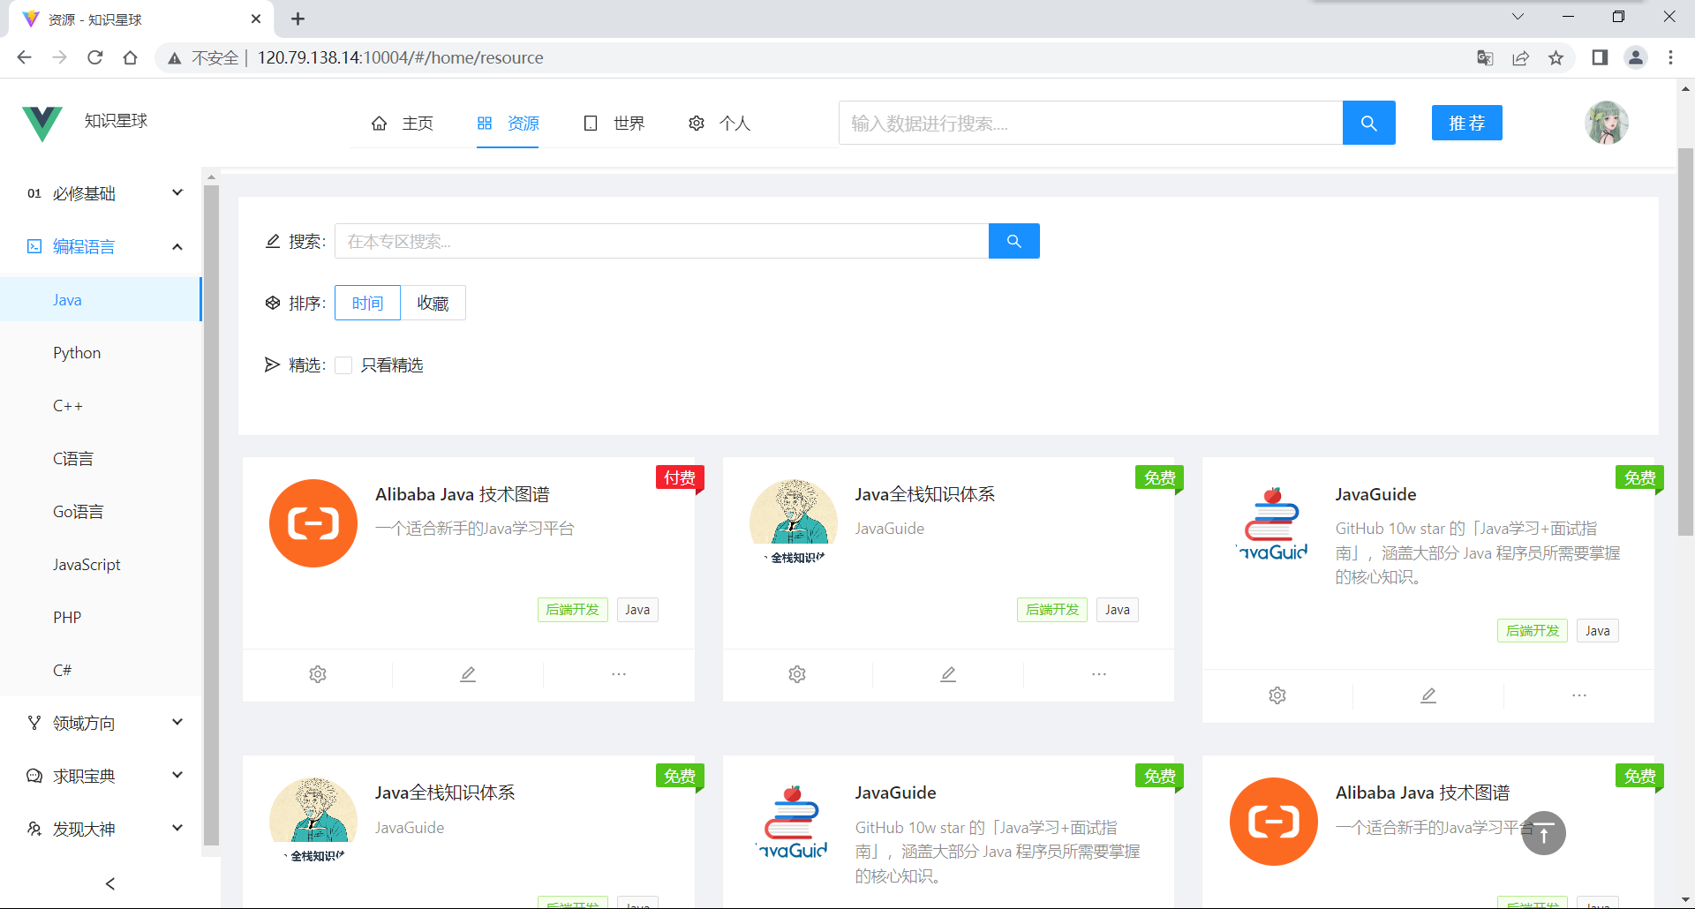
Task: Open Chrome tab search dropdown arrow
Action: coord(1518,17)
